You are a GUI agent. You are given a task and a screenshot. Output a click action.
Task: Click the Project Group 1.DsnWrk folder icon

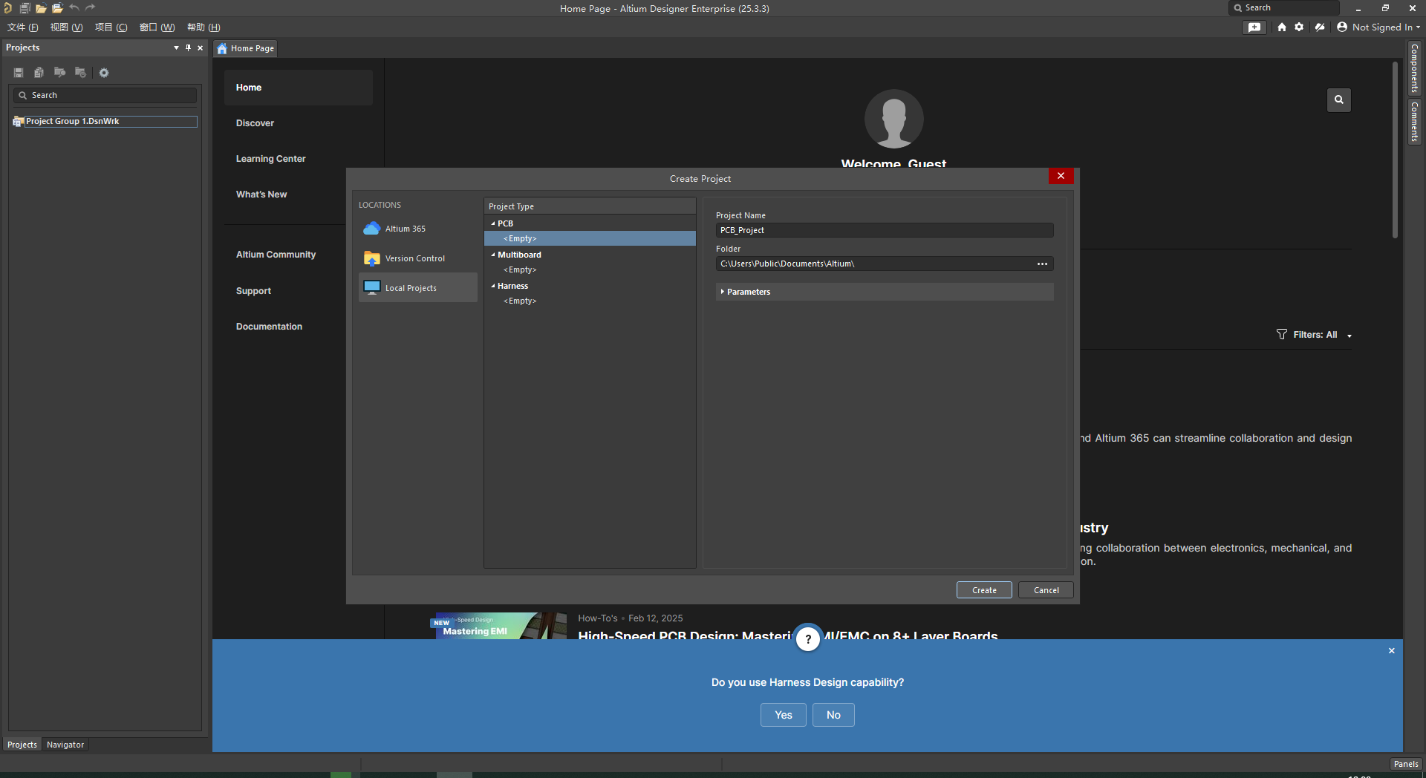(19, 122)
